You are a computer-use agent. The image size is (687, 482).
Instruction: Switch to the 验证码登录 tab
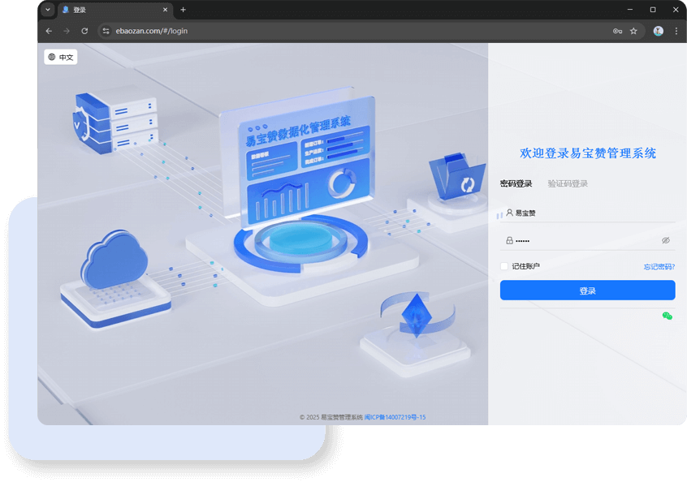pos(568,184)
